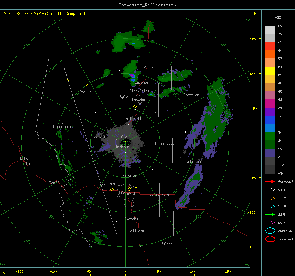The height and width of the screenshot is (276, 295).
Task: Click the Airdrie label
Action: (129, 175)
